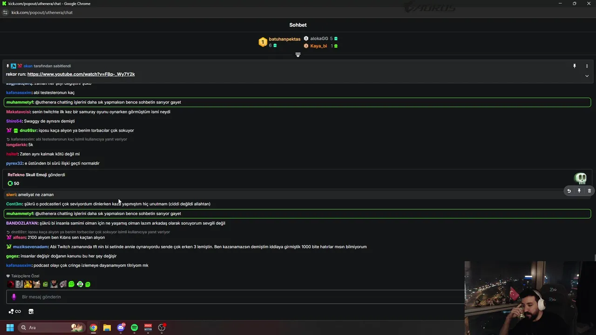Click the 'Sohbet' chat header title
This screenshot has width=596, height=335.
(x=298, y=25)
